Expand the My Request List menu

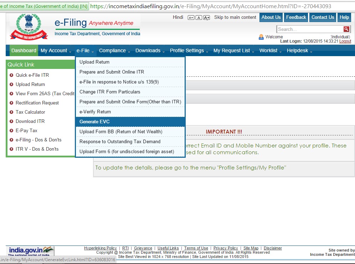[234, 50]
